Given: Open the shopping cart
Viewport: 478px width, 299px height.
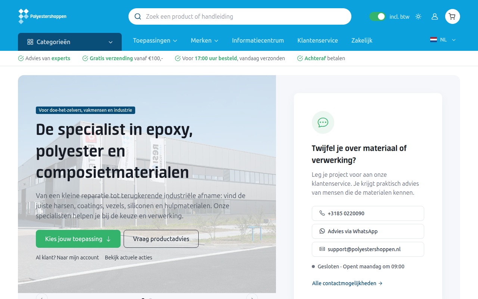Looking at the screenshot, I should click(453, 16).
